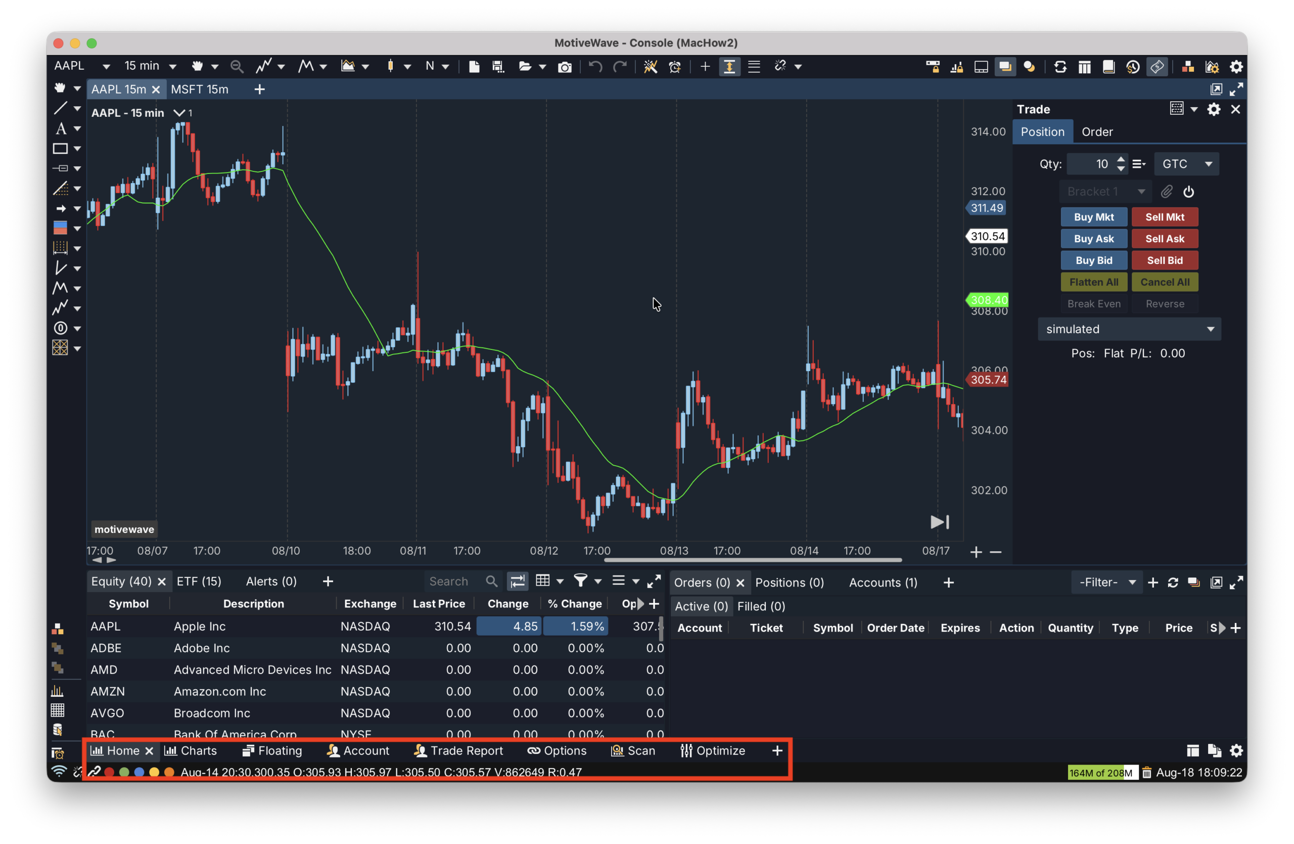Toggle the Trade panel money icon
The width and height of the screenshot is (1294, 844).
pos(1157,67)
